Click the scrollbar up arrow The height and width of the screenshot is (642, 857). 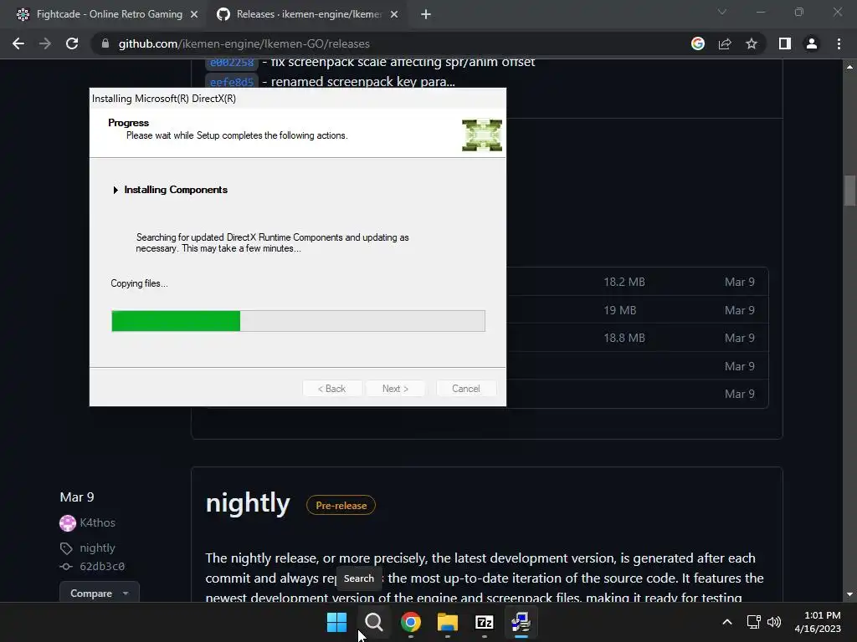click(x=849, y=67)
